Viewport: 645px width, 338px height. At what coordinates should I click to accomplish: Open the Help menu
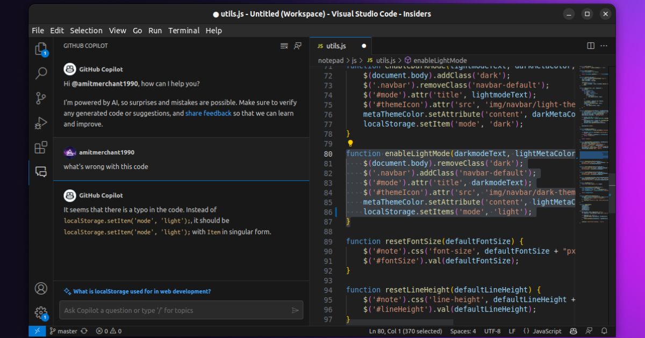click(x=213, y=31)
